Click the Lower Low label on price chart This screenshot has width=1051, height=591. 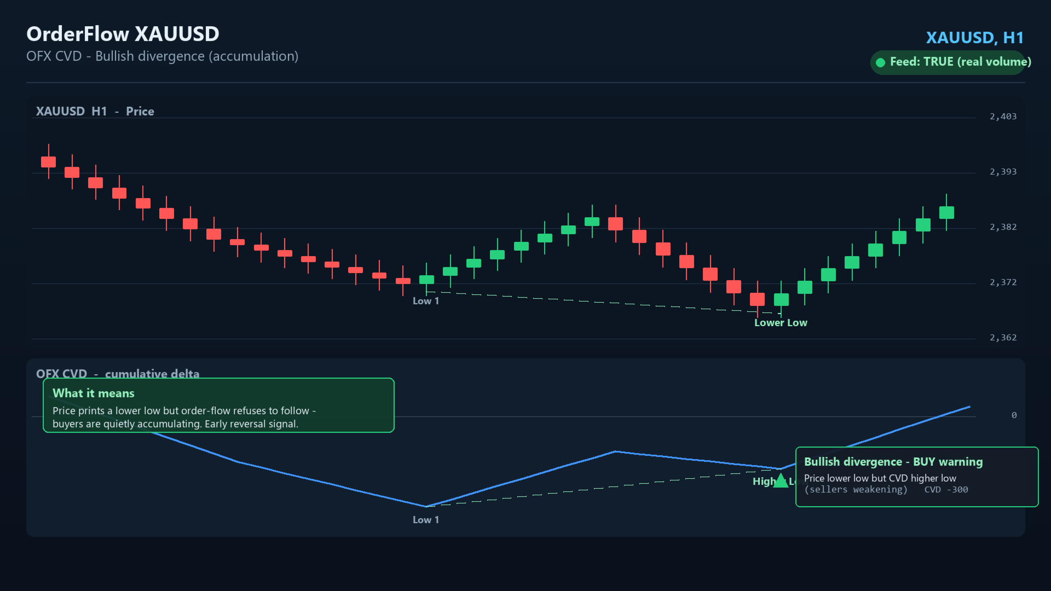pos(781,323)
